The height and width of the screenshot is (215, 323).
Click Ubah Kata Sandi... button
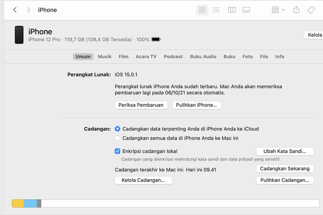pos(285,151)
